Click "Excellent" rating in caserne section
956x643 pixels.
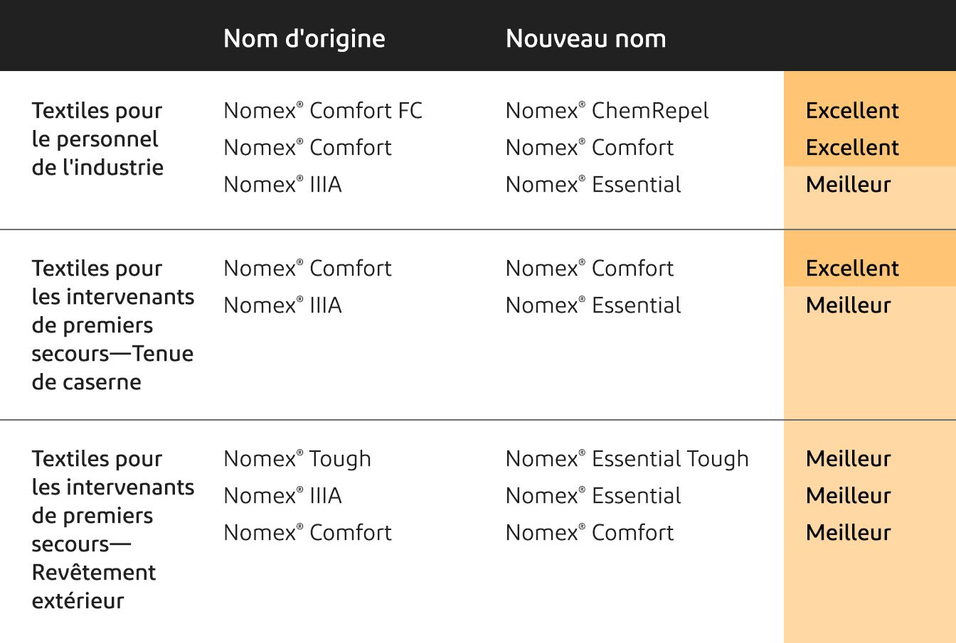[x=852, y=269]
